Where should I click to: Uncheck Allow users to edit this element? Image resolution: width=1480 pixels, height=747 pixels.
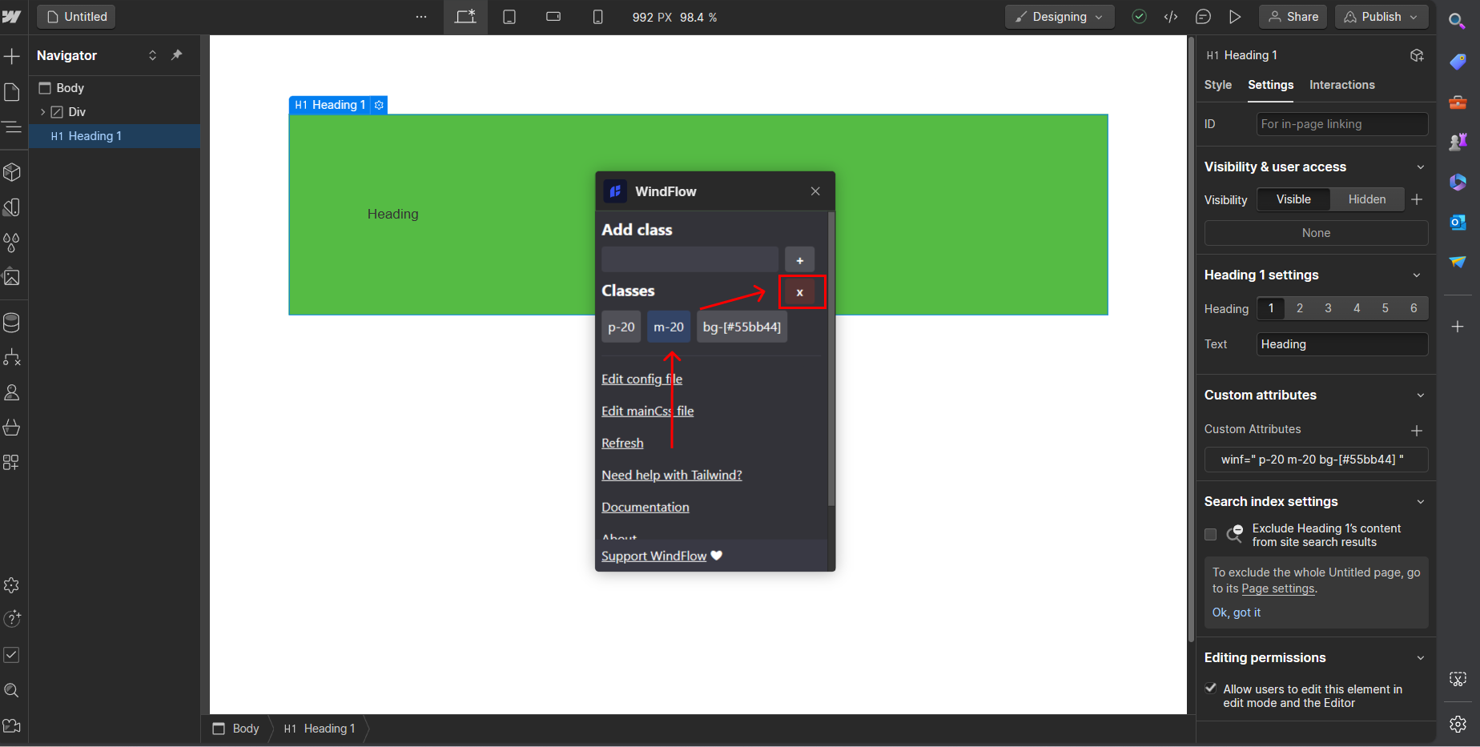coord(1211,689)
